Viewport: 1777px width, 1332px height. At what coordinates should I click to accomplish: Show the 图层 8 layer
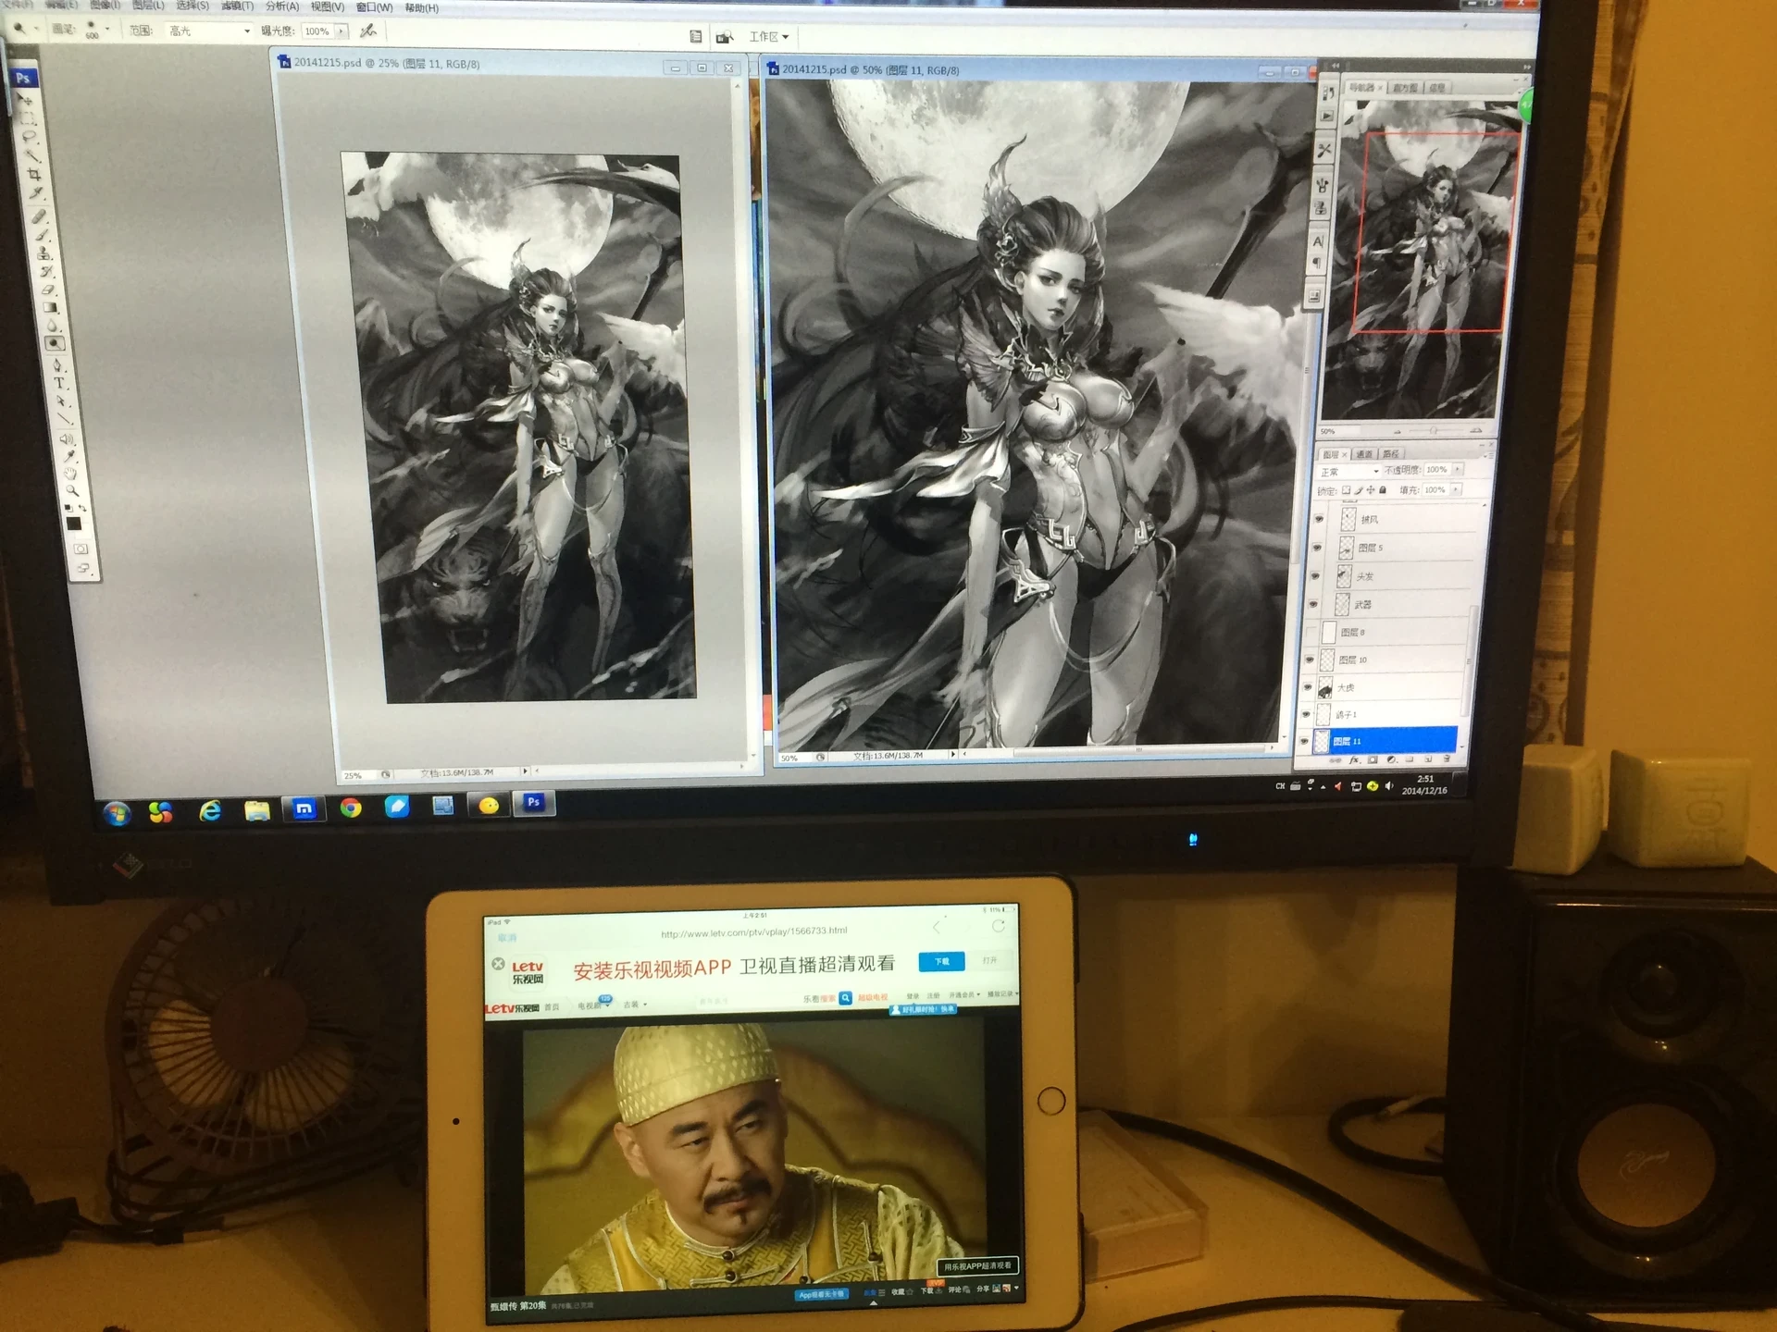point(1311,632)
